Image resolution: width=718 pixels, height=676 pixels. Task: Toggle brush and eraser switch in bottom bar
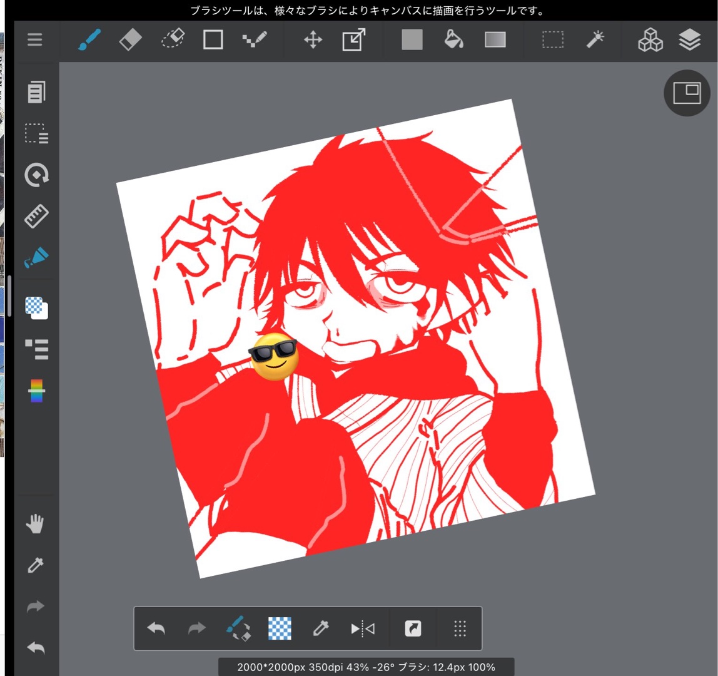(238, 628)
